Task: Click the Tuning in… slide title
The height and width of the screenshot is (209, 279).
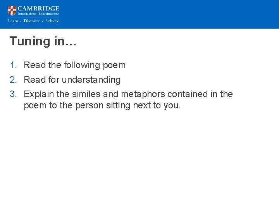Action: (43, 41)
